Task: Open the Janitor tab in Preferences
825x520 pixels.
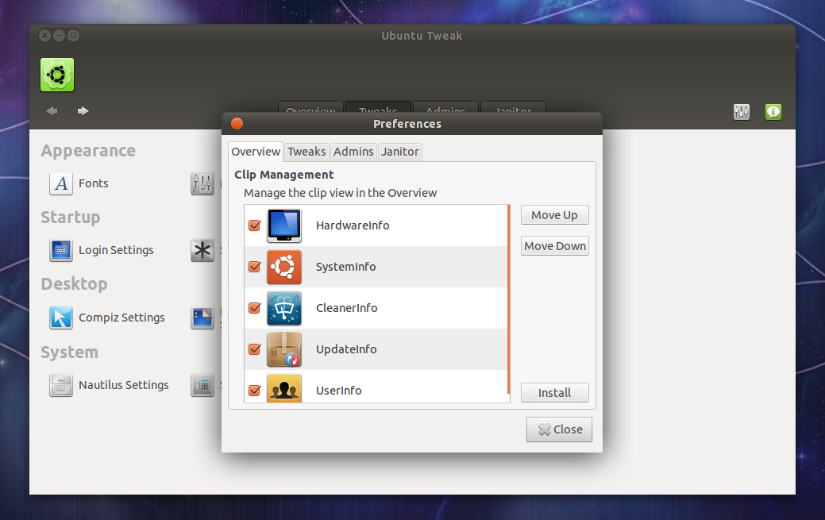Action: (399, 152)
